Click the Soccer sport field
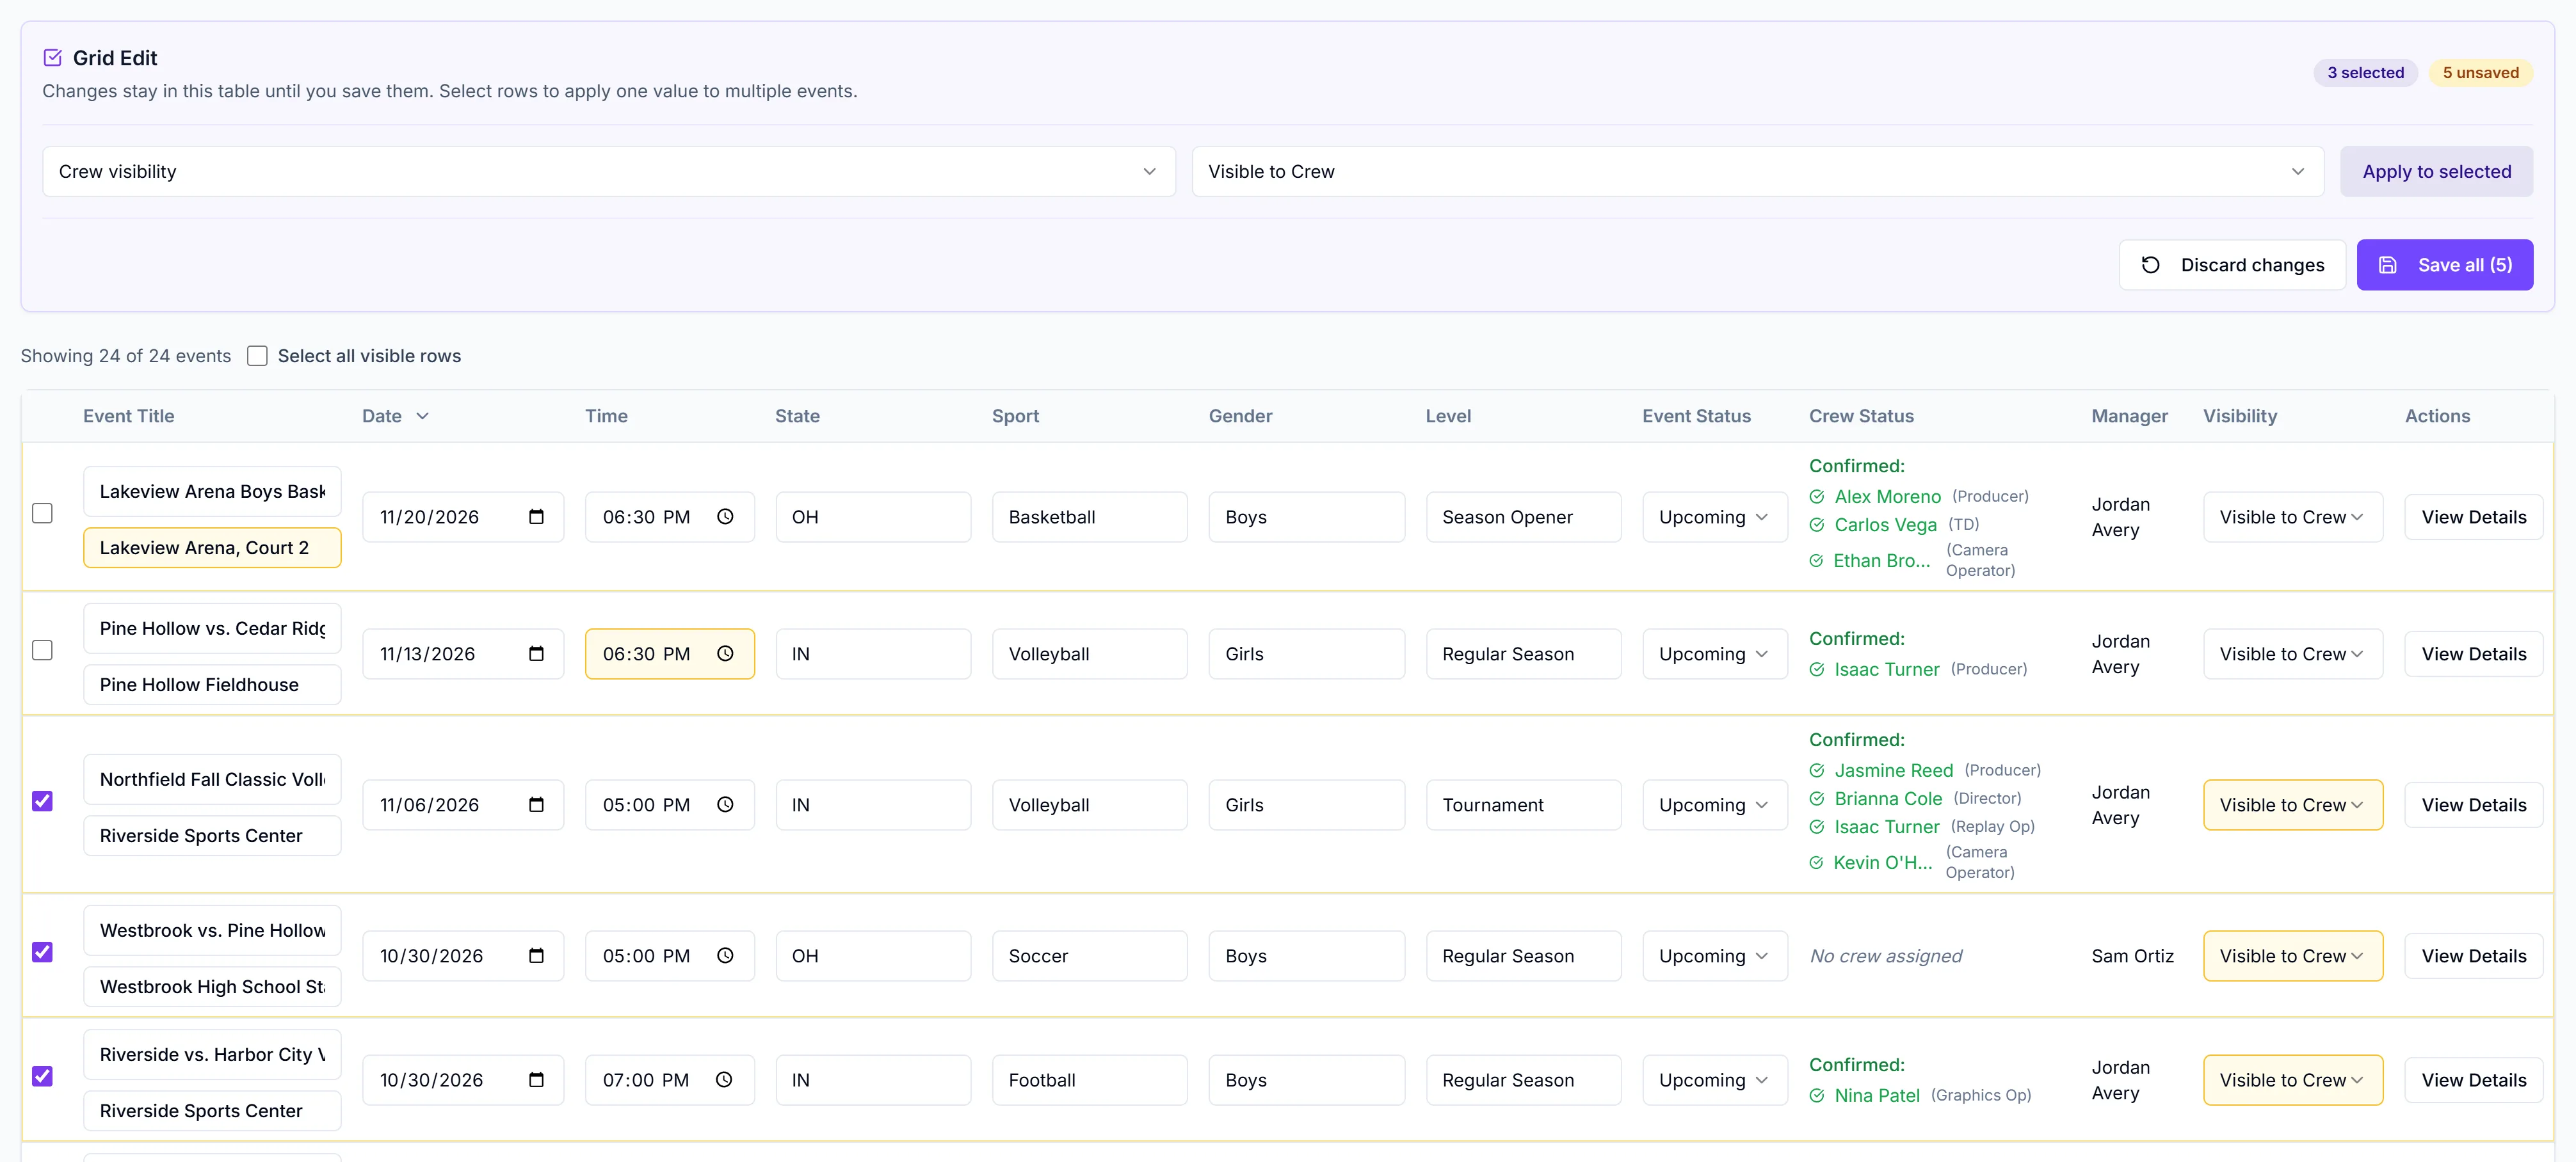Viewport: 2576px width, 1162px height. click(x=1089, y=955)
